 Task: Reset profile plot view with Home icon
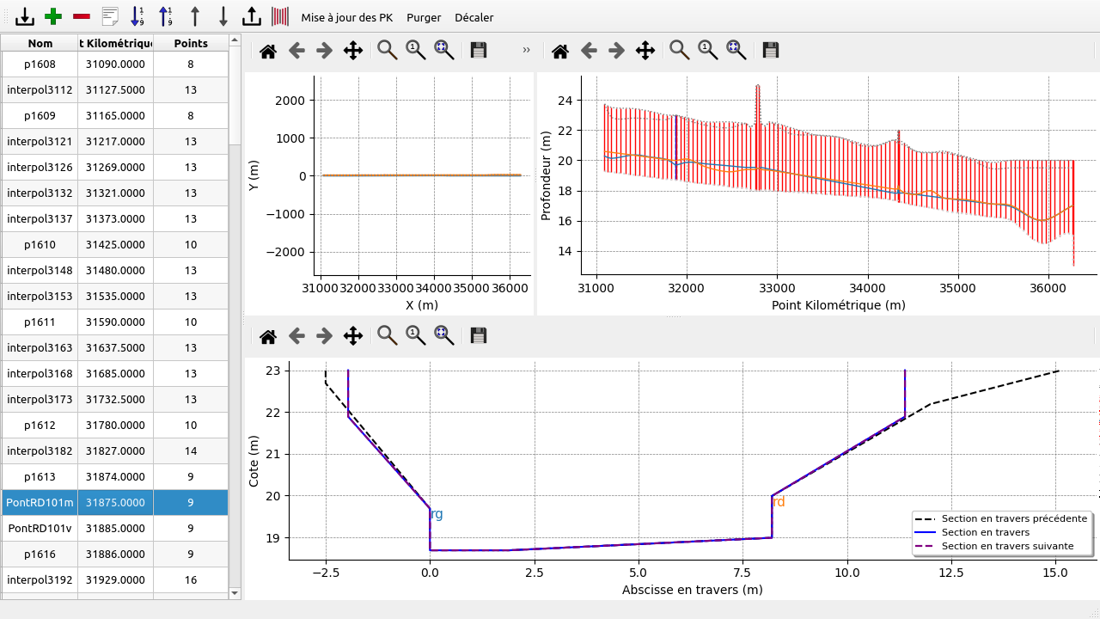[x=560, y=51]
